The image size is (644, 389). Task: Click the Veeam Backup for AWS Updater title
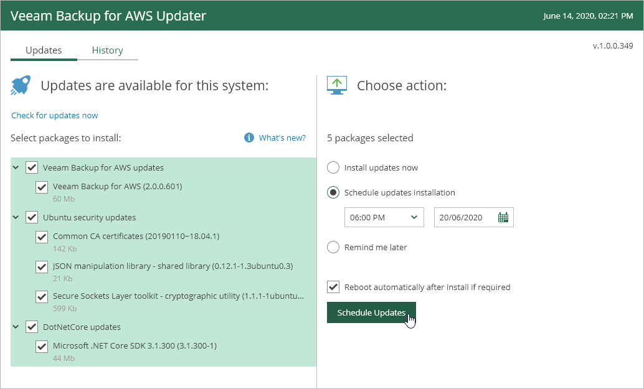[108, 16]
